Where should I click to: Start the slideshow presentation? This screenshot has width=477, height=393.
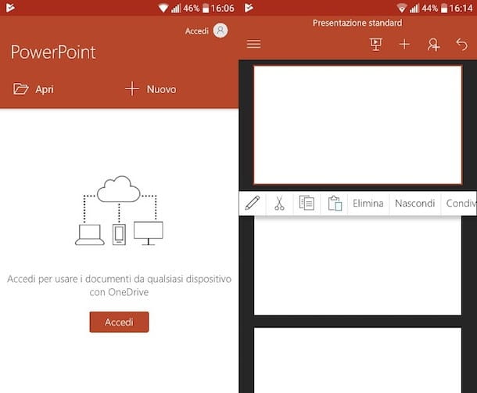point(375,45)
